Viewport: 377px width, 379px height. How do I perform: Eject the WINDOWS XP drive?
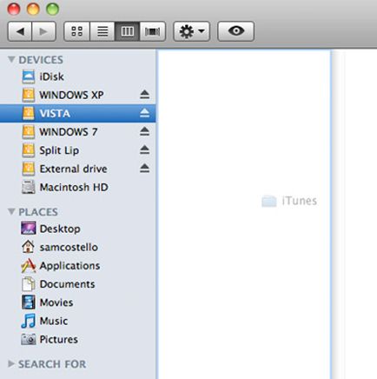pos(144,95)
